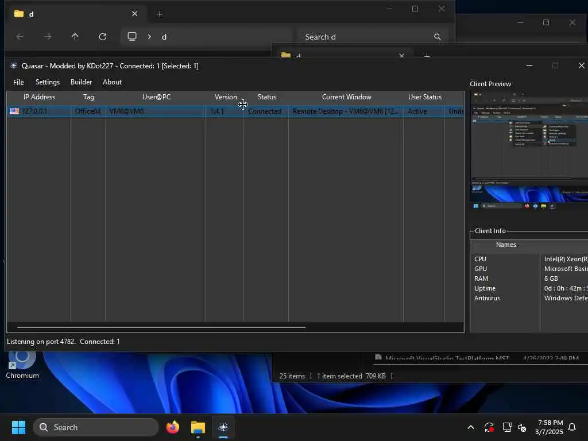Open the Settings menu in Quasar
Screen dimensions: 588x441
pos(48,82)
